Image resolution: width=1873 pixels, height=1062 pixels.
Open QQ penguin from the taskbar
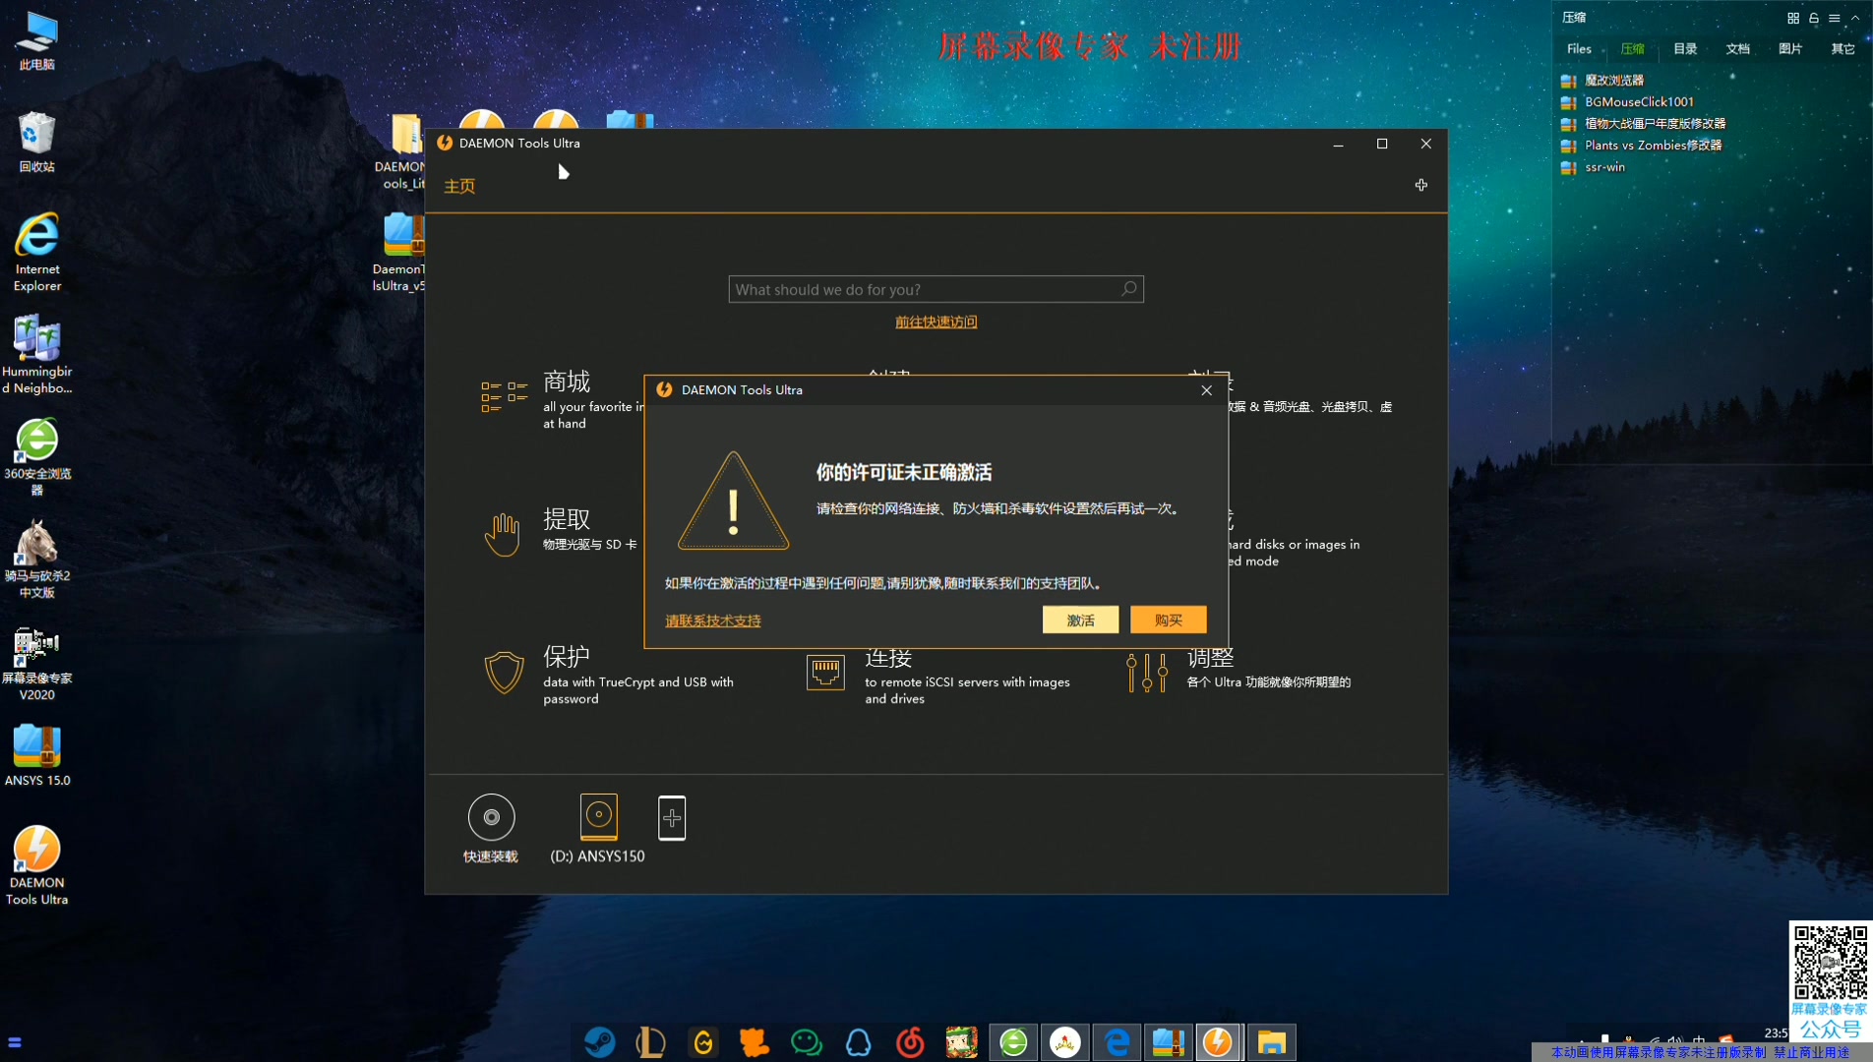858,1041
